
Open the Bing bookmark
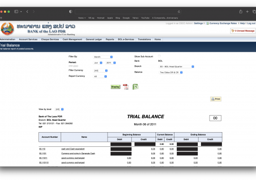118,18
